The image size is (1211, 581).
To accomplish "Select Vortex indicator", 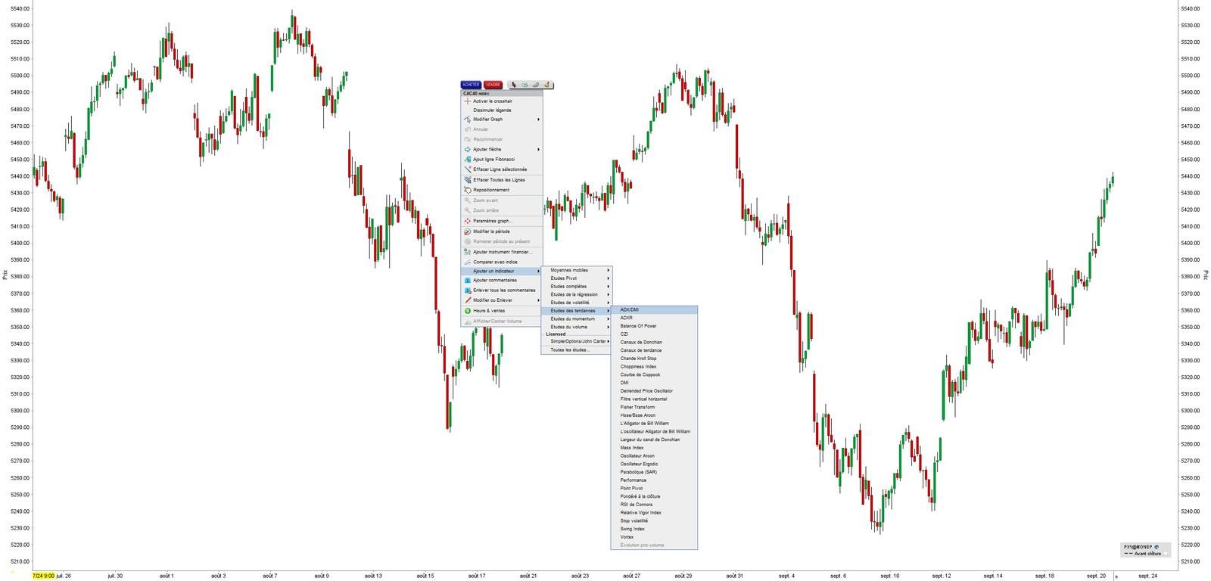I will pyautogui.click(x=654, y=537).
